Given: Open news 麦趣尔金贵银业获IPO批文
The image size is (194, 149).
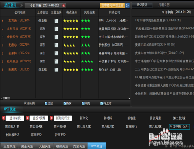Looking at the screenshot, I should [159, 53].
